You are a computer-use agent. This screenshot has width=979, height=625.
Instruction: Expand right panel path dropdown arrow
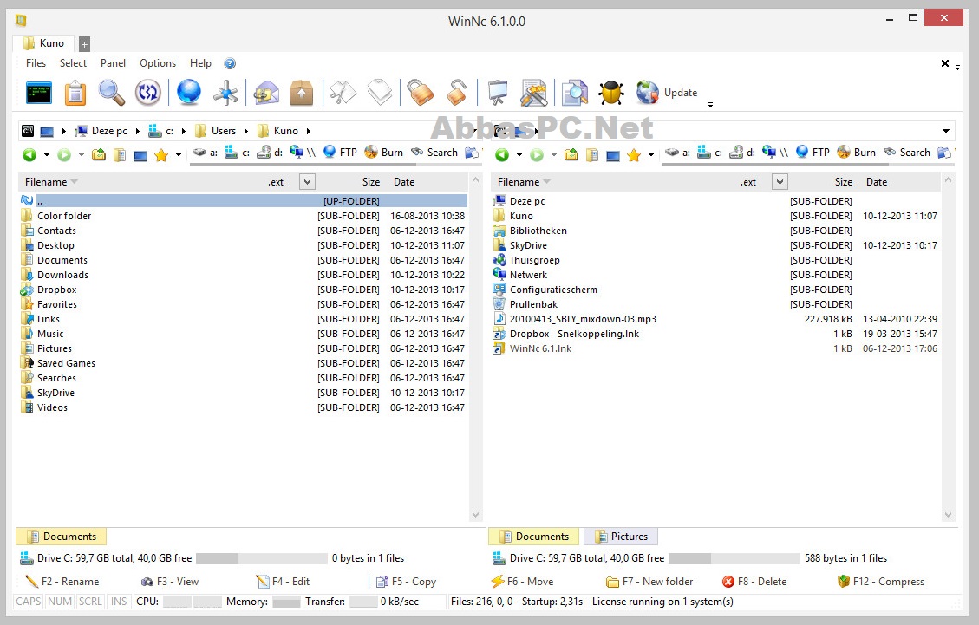(x=946, y=131)
